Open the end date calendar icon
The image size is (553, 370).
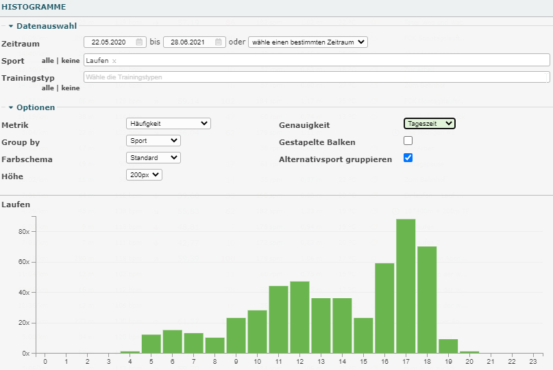click(x=218, y=42)
